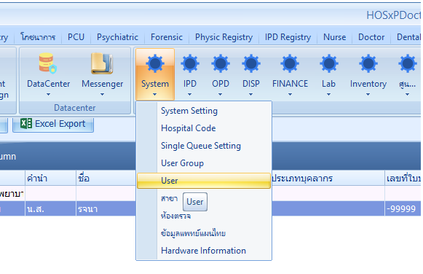This screenshot has height=274, width=423.
Task: Click the คำนำ column header
Action: (x=50, y=178)
